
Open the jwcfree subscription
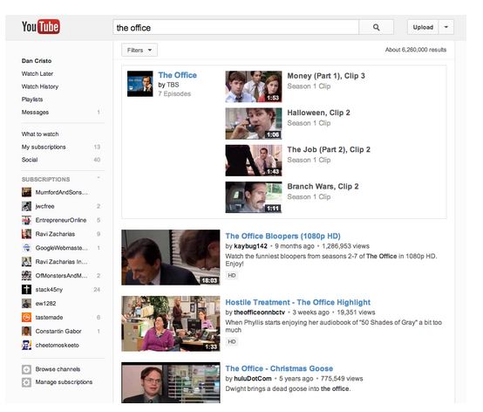[x=44, y=206]
